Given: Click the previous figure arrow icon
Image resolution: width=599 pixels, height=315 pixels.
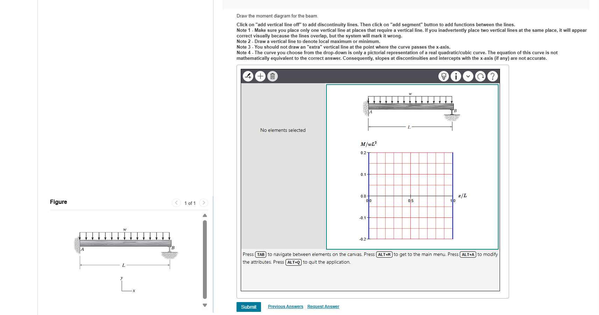Looking at the screenshot, I should coord(176,203).
